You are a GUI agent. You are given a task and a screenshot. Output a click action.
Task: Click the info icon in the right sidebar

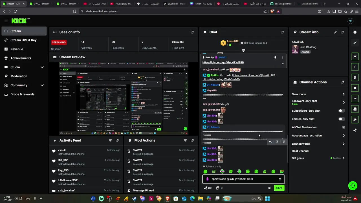click(x=355, y=32)
